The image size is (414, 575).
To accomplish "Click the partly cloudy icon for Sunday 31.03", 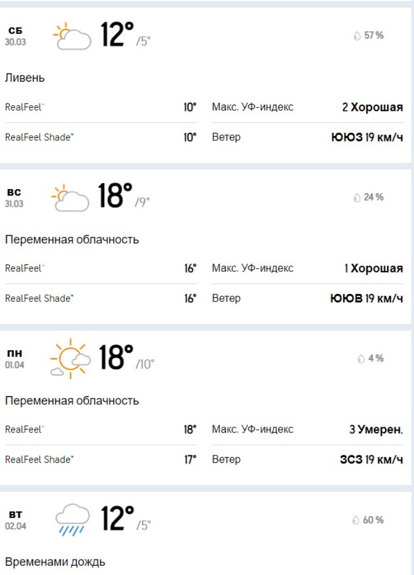I will pos(70,197).
